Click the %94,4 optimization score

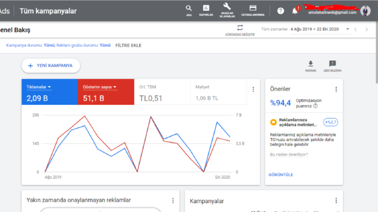[280, 103]
